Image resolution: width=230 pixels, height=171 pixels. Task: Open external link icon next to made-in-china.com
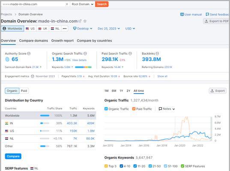[80, 21]
